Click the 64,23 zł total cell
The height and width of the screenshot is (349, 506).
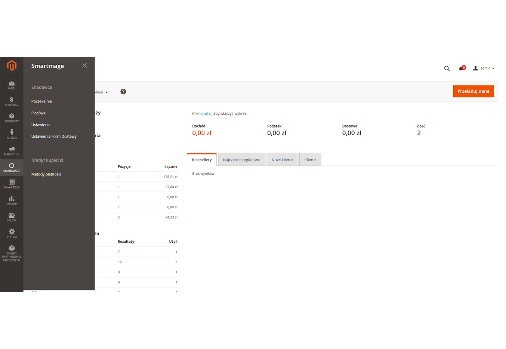click(171, 217)
